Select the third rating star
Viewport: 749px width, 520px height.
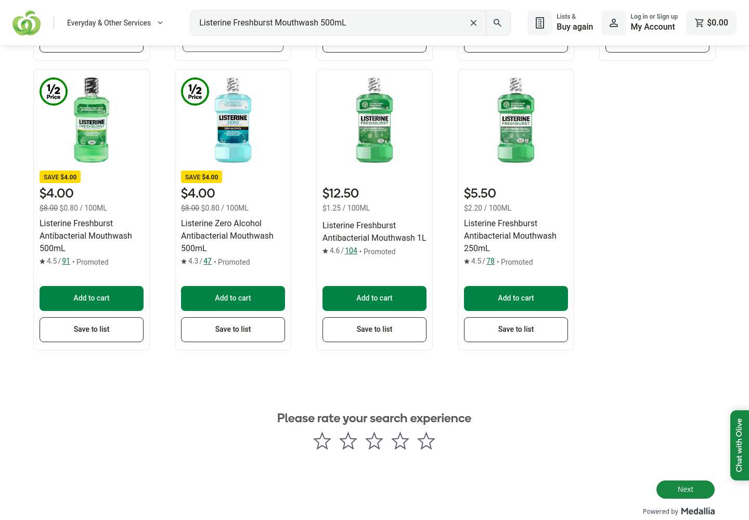coord(374,441)
